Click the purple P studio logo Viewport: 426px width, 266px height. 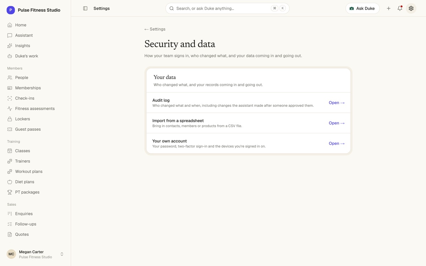tap(11, 10)
